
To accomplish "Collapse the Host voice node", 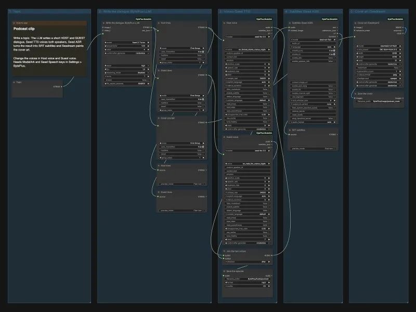I will point(225,23).
